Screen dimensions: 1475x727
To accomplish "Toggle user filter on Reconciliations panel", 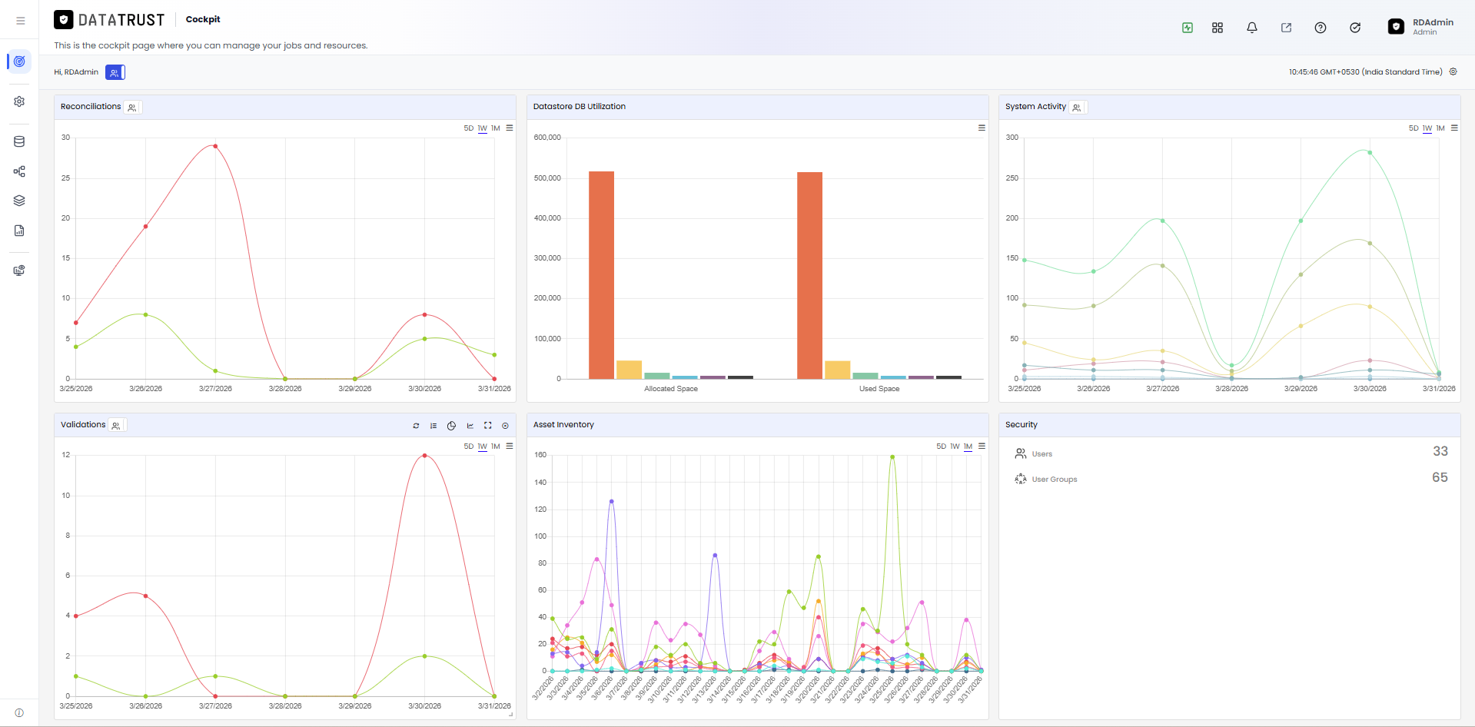I will pos(132,108).
